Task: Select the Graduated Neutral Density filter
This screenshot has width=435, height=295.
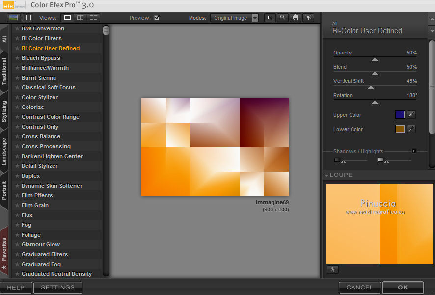Action: [56, 274]
